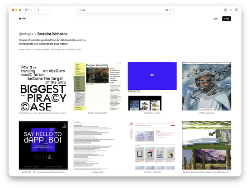Show the tab overview icon
Viewport: 250px width, 188px height.
coord(236,10)
